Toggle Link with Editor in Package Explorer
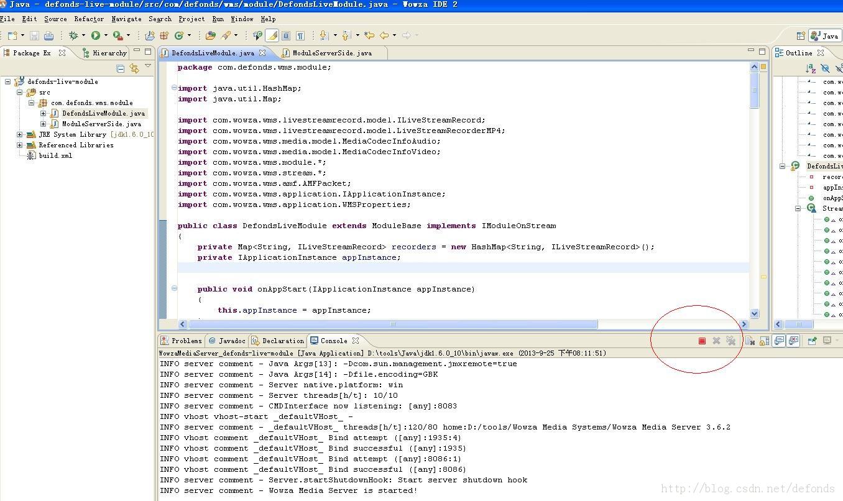Image resolution: width=843 pixels, height=501 pixels. pos(134,68)
